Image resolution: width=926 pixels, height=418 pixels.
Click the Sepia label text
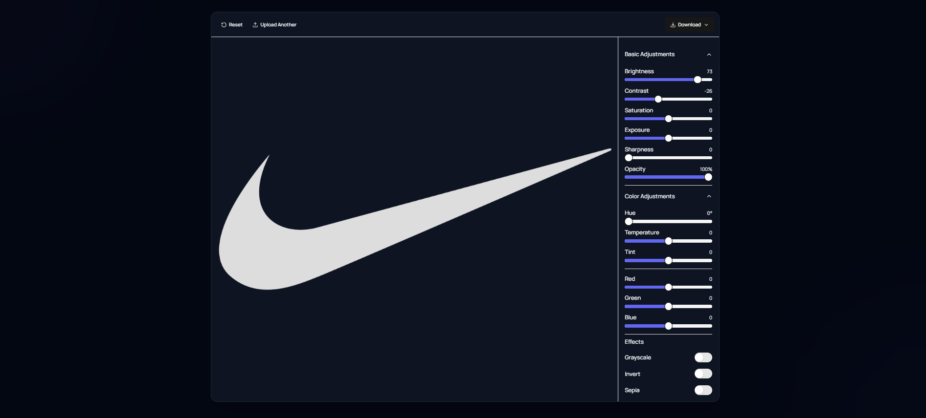pos(632,390)
